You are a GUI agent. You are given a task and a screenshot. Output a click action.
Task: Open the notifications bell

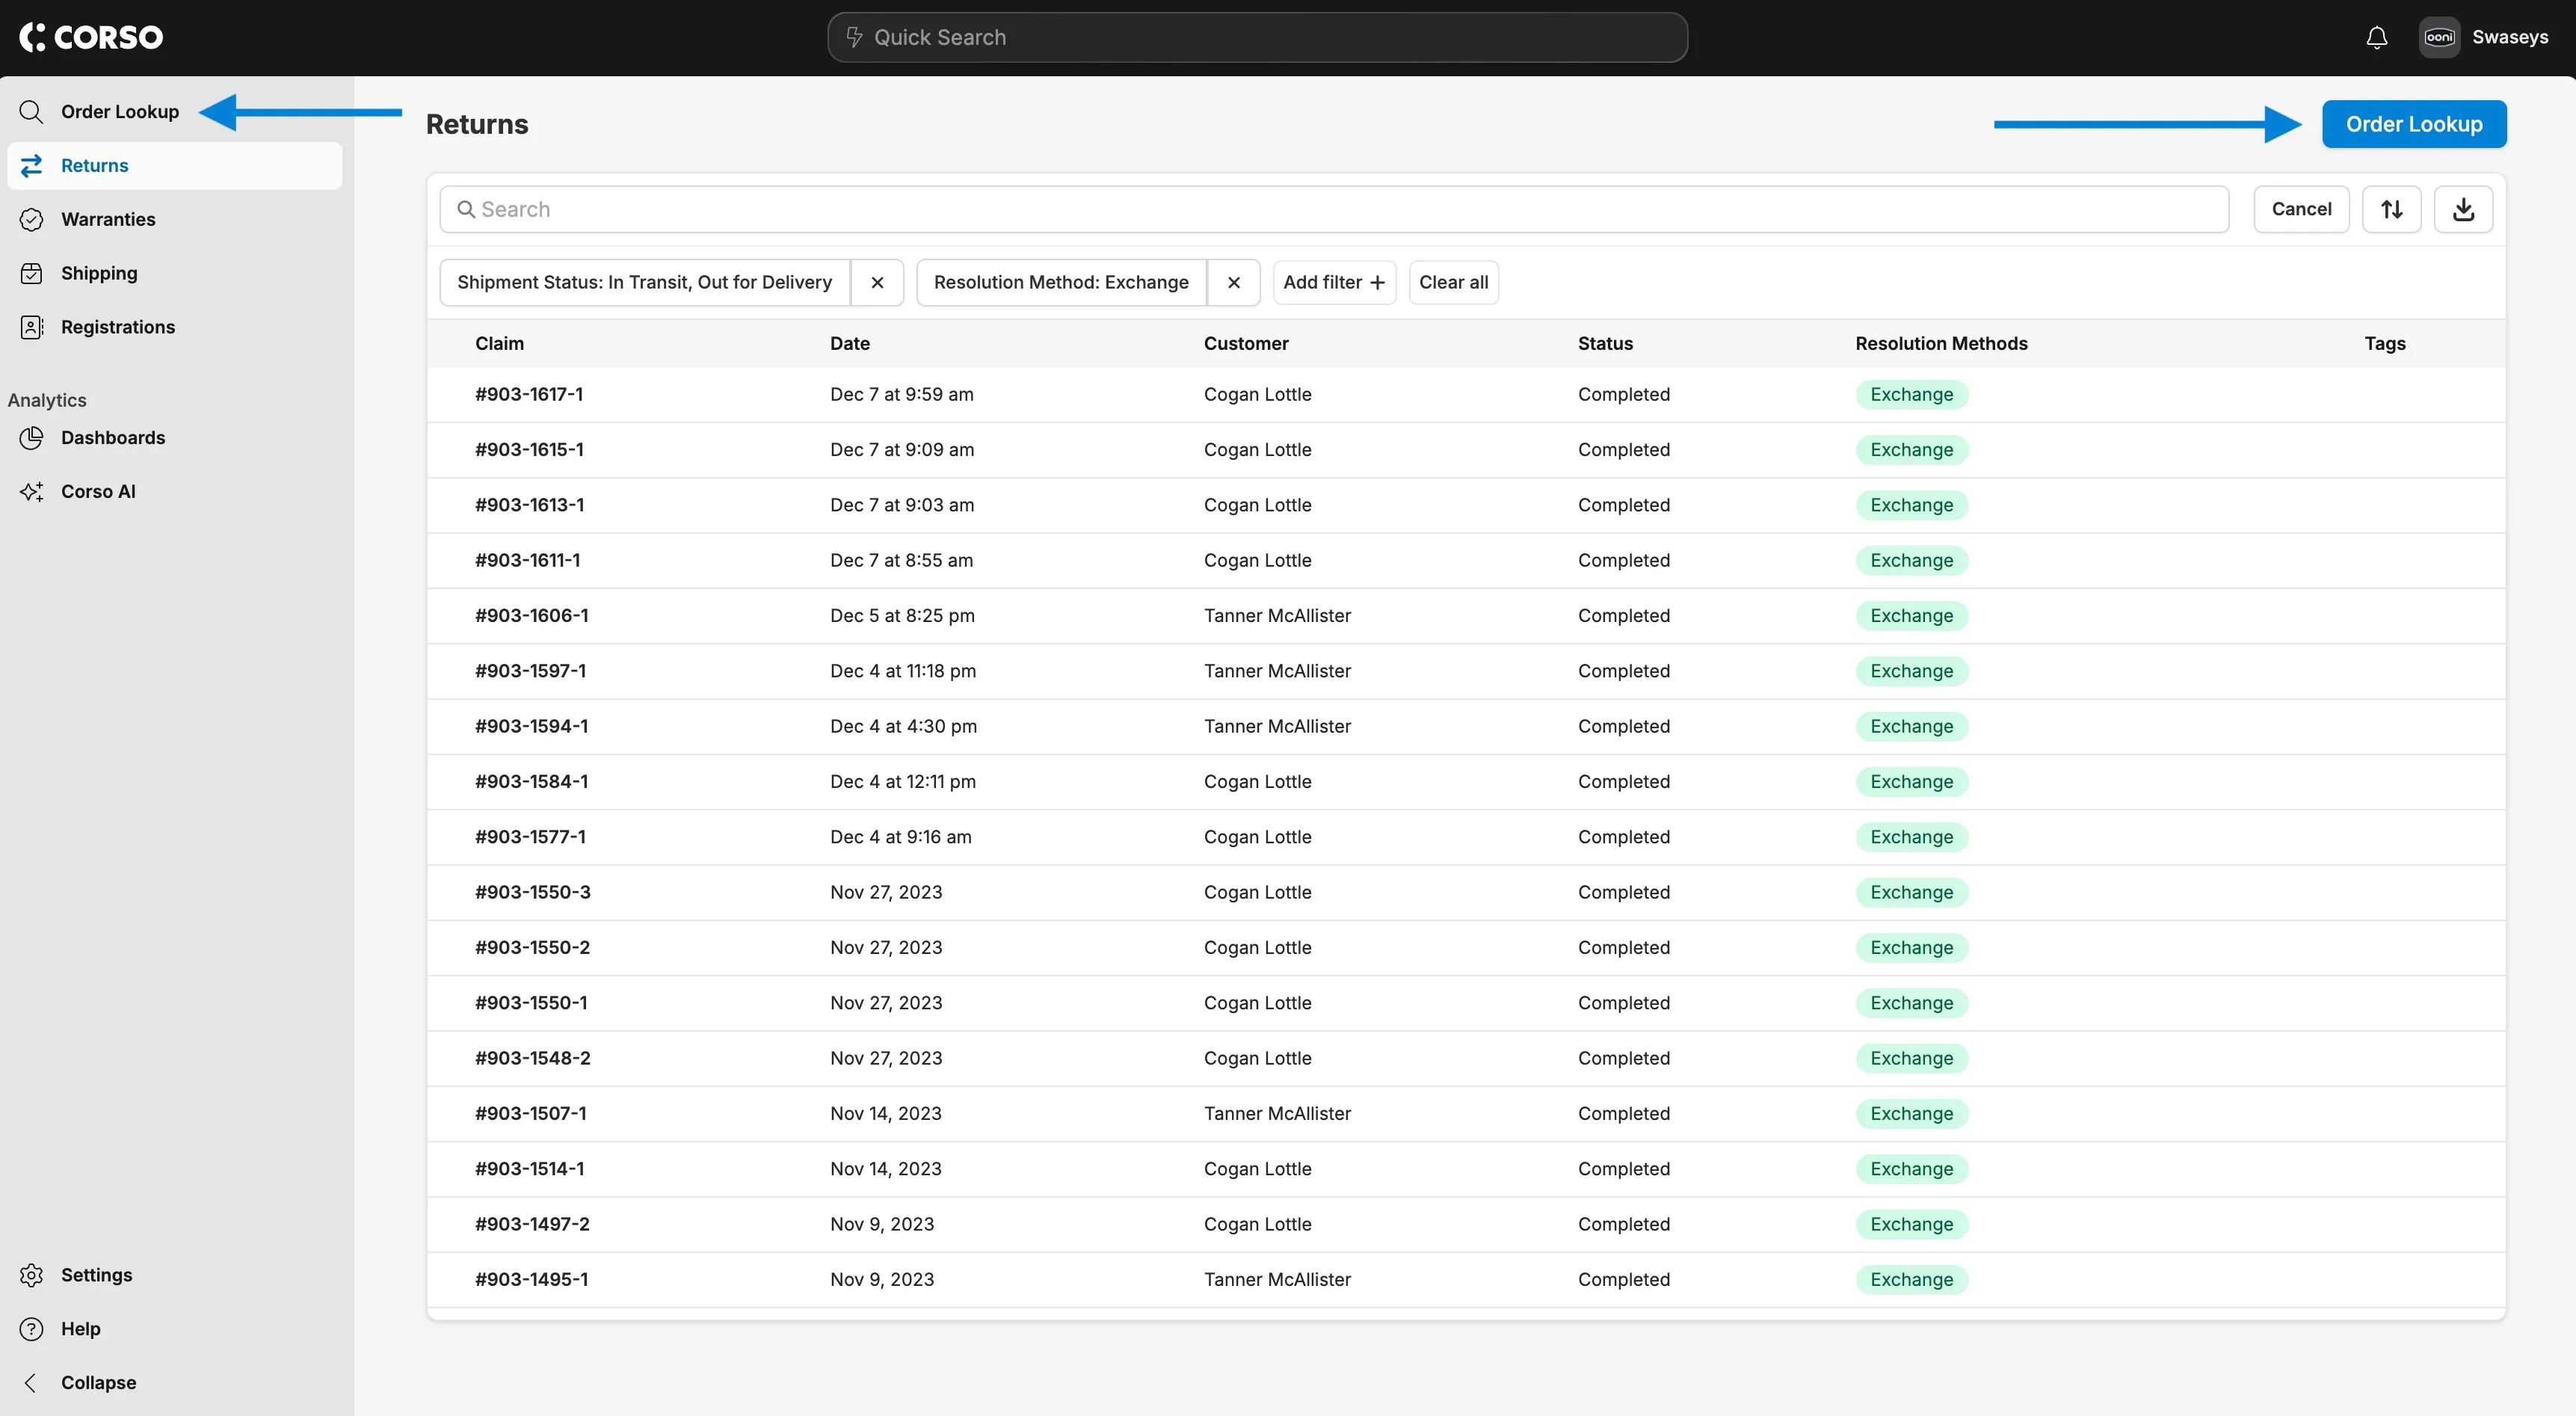(2377, 37)
